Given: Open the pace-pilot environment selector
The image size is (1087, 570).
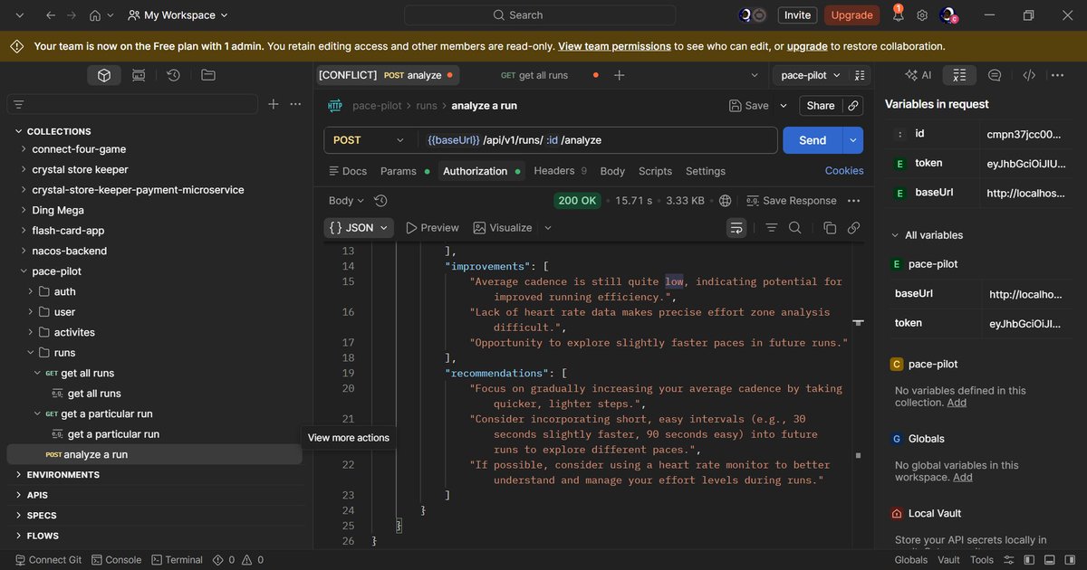Looking at the screenshot, I should coord(811,75).
